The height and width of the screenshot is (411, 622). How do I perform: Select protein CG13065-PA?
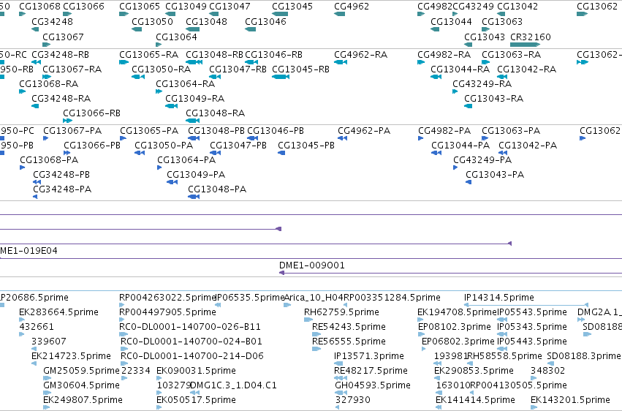coord(149,131)
